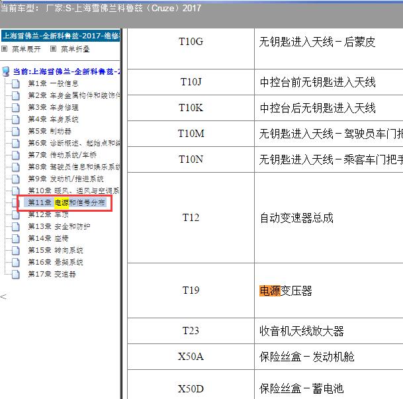This screenshot has height=399, width=403.
Task: Click cell 自动变速器总成
Action: pos(329,218)
